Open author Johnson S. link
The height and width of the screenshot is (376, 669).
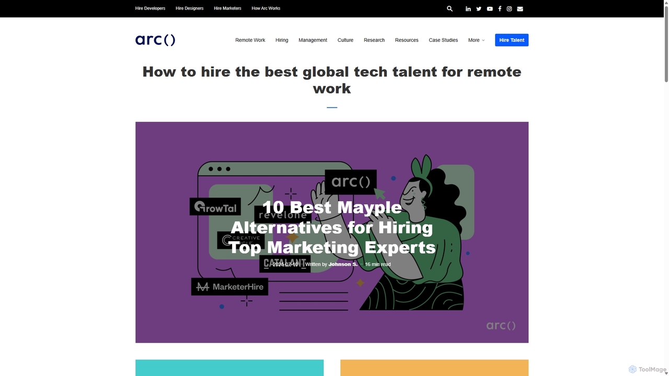pyautogui.click(x=343, y=264)
